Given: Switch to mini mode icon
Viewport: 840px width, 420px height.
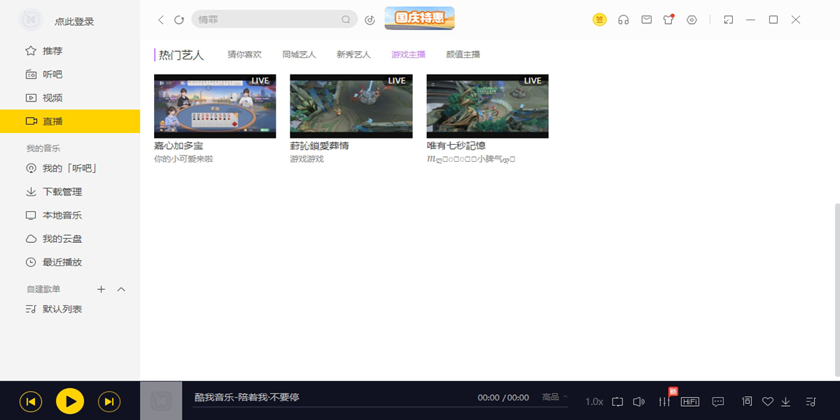Looking at the screenshot, I should (728, 20).
